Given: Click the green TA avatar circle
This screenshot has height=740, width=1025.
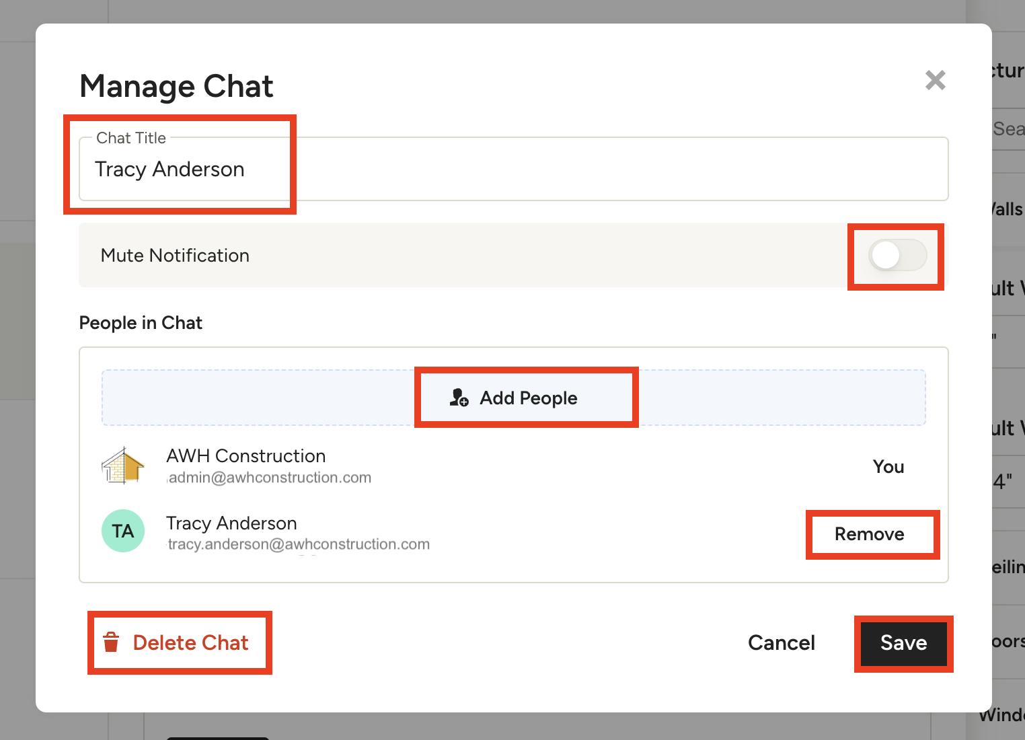Looking at the screenshot, I should 123,531.
